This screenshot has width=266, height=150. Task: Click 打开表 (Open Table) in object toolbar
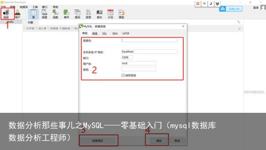pos(29,29)
